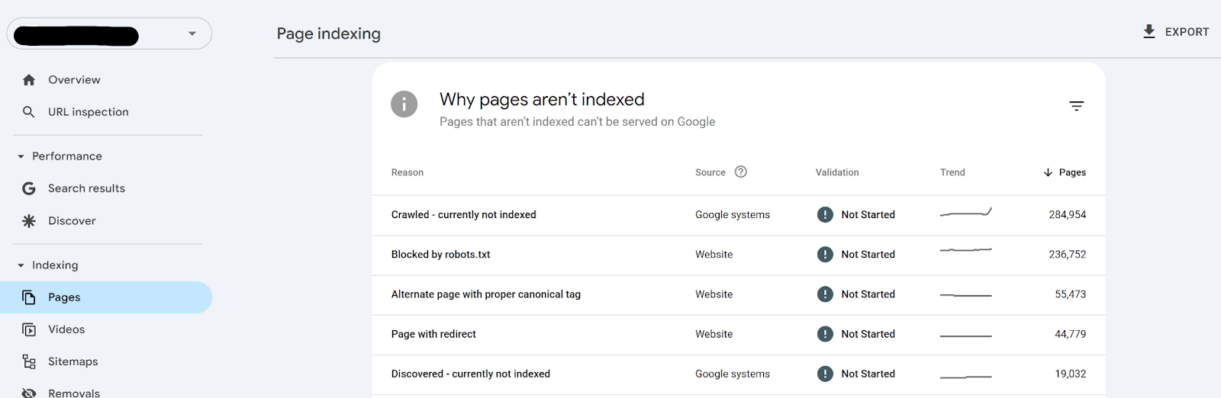
Task: Click the 236,752 pages count
Action: (1067, 255)
